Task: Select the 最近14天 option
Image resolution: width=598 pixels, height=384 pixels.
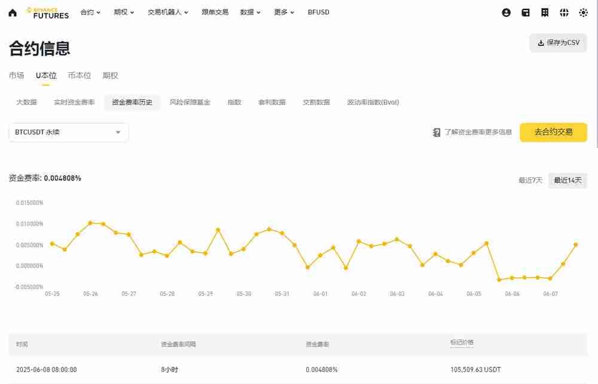Action: point(568,180)
